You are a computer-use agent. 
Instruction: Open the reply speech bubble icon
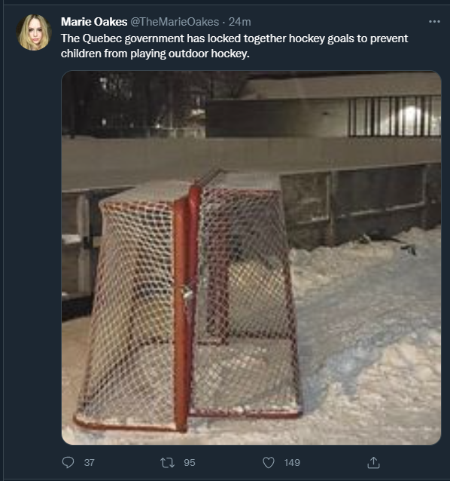point(68,462)
